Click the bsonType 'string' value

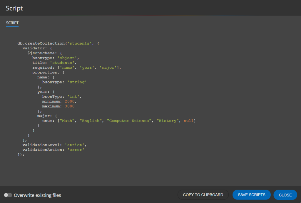(x=77, y=82)
